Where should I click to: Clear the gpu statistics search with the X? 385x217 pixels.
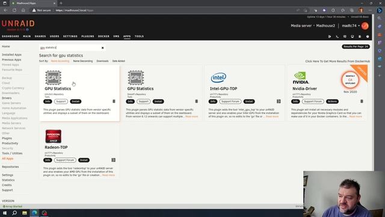(103, 48)
